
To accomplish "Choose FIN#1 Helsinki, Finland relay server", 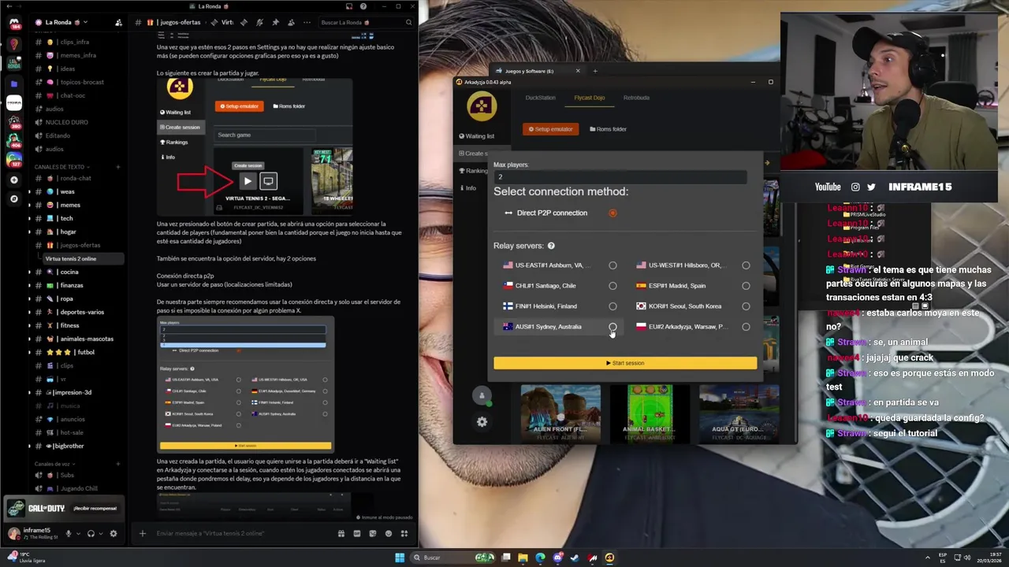I will pyautogui.click(x=612, y=306).
